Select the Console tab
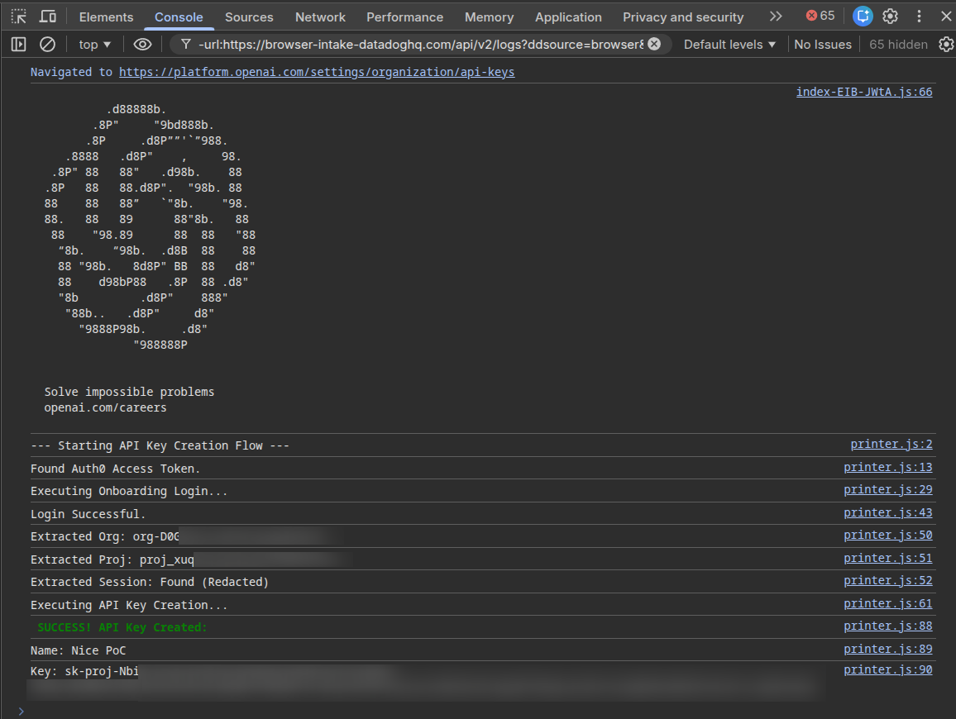Screen dimensions: 956x719 click(179, 17)
